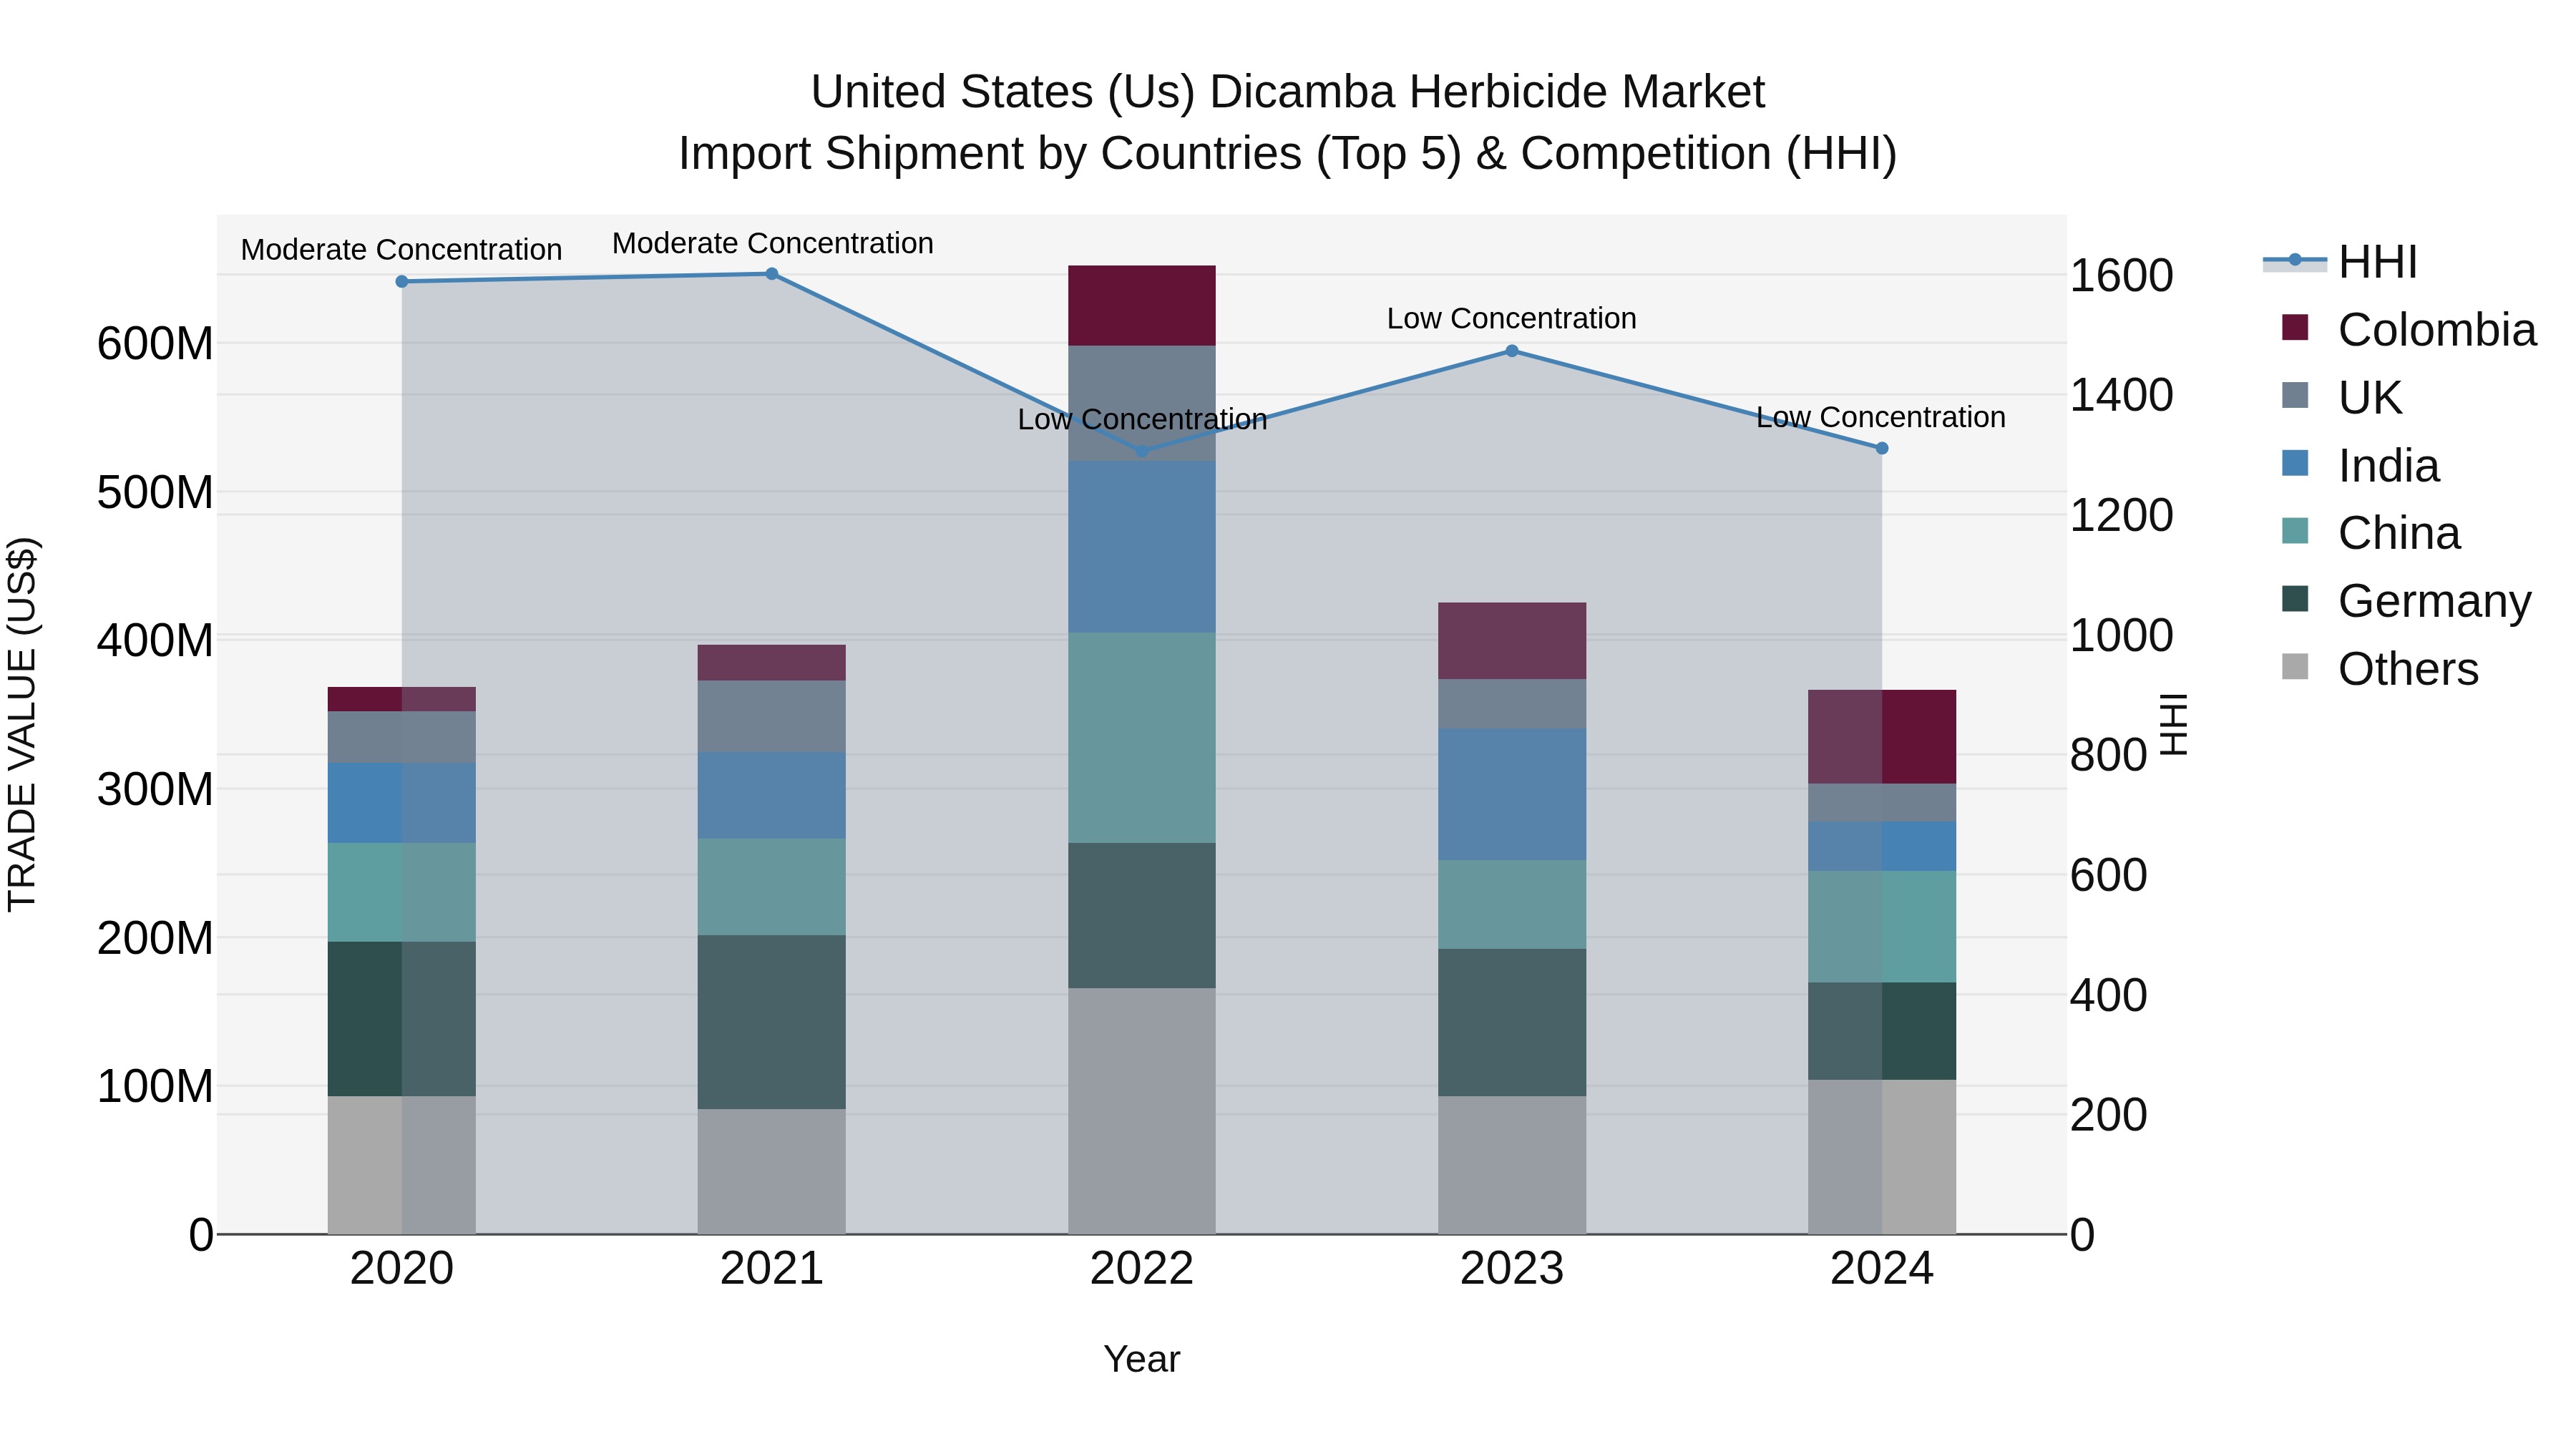Viewport: 2576px width, 1449px height.
Task: Click the 600M y-axis tick label
Action: point(155,344)
